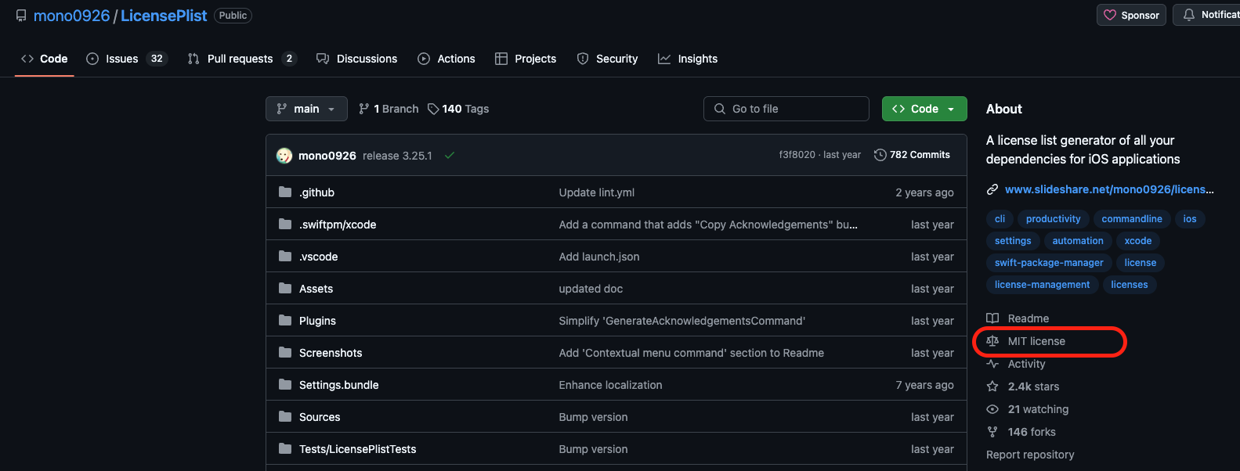This screenshot has width=1240, height=471.
Task: Click the folder icon next to Plugins
Action: point(285,321)
